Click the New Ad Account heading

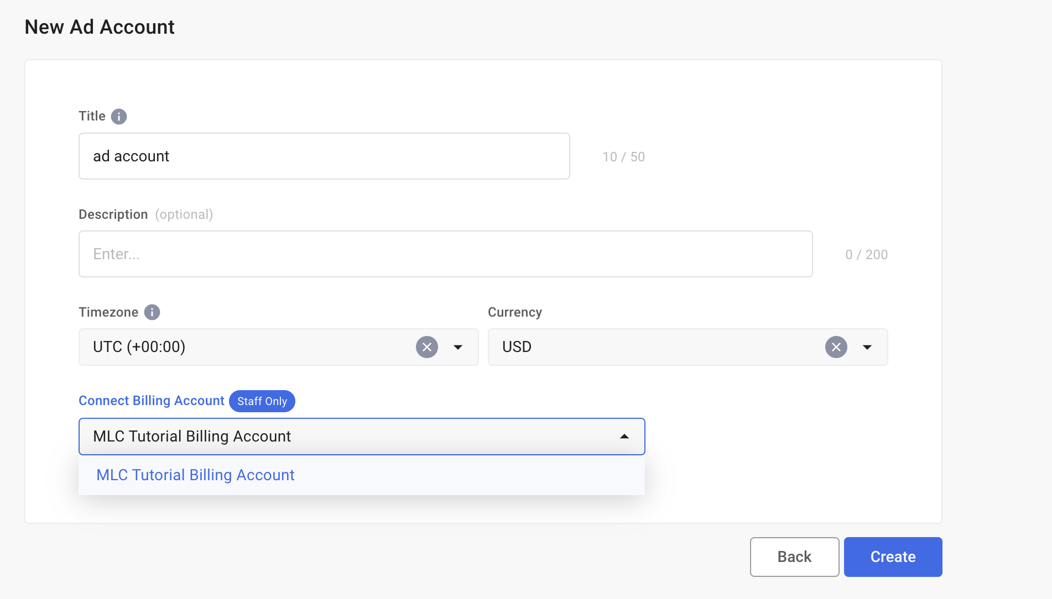click(100, 27)
